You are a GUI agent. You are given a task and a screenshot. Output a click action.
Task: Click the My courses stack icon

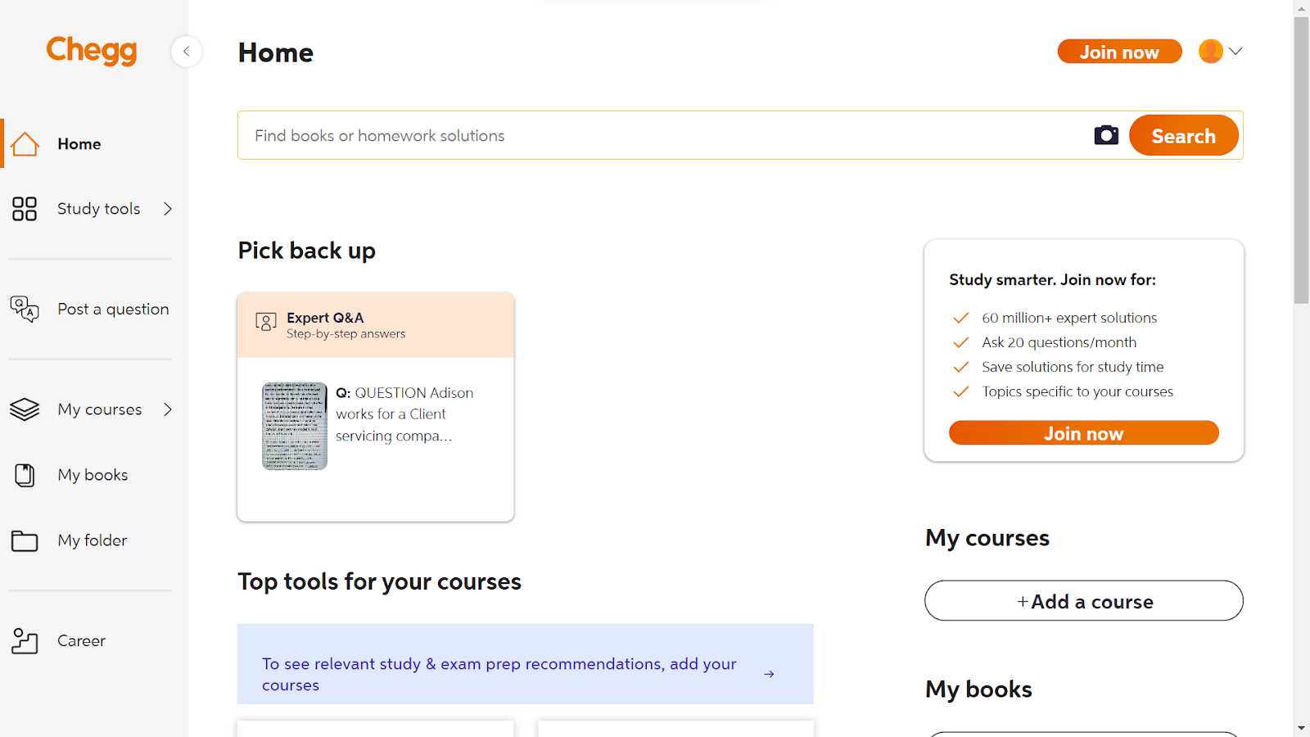(x=25, y=409)
